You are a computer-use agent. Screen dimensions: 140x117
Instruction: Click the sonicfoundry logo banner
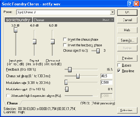click(x=18, y=20)
